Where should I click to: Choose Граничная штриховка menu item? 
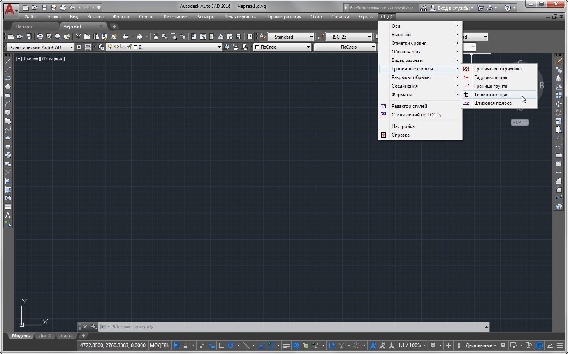point(499,69)
